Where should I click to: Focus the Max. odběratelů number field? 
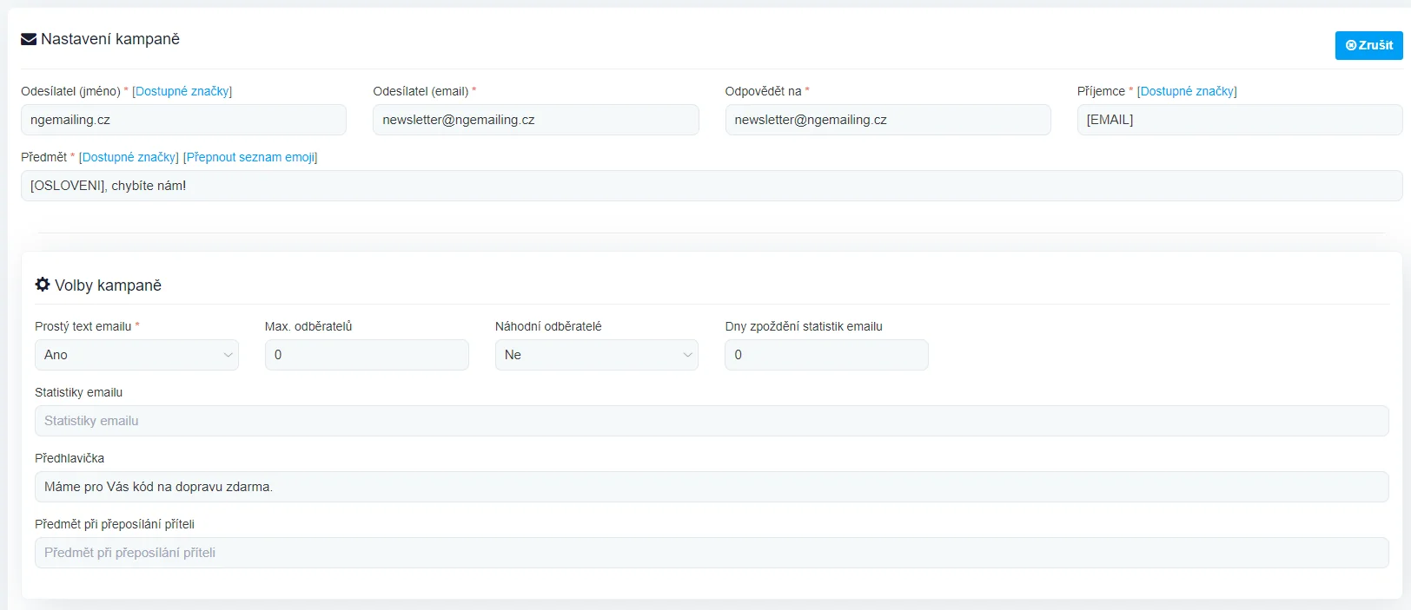(367, 355)
